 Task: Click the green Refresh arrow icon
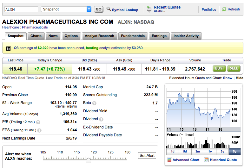(224, 9)
